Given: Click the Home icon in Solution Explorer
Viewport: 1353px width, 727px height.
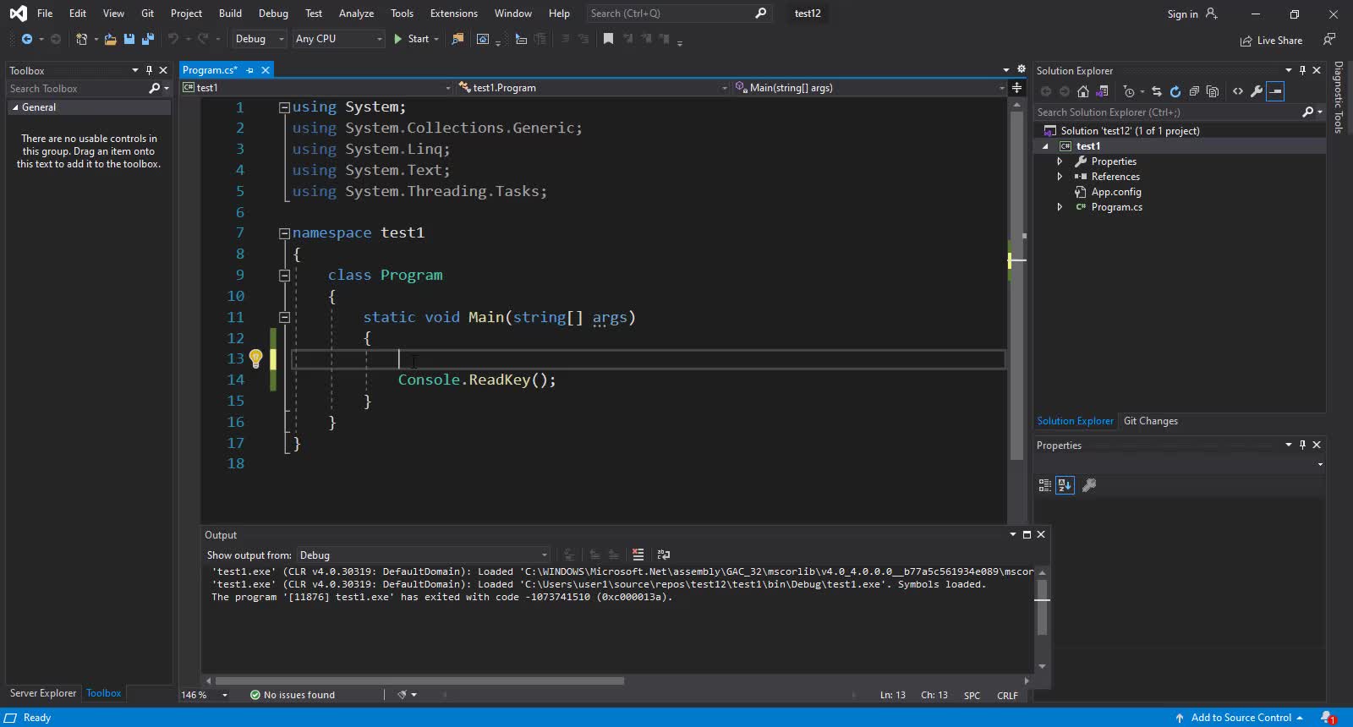Looking at the screenshot, I should point(1082,91).
